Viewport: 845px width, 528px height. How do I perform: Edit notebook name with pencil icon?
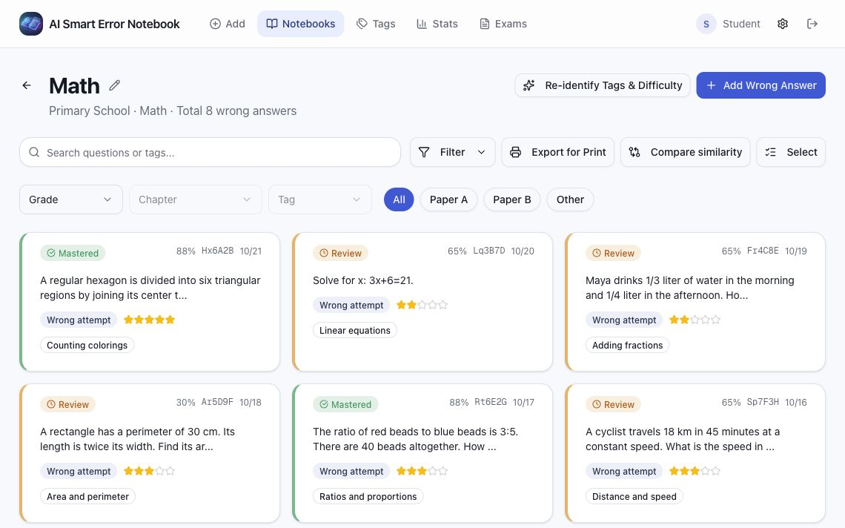tap(114, 85)
